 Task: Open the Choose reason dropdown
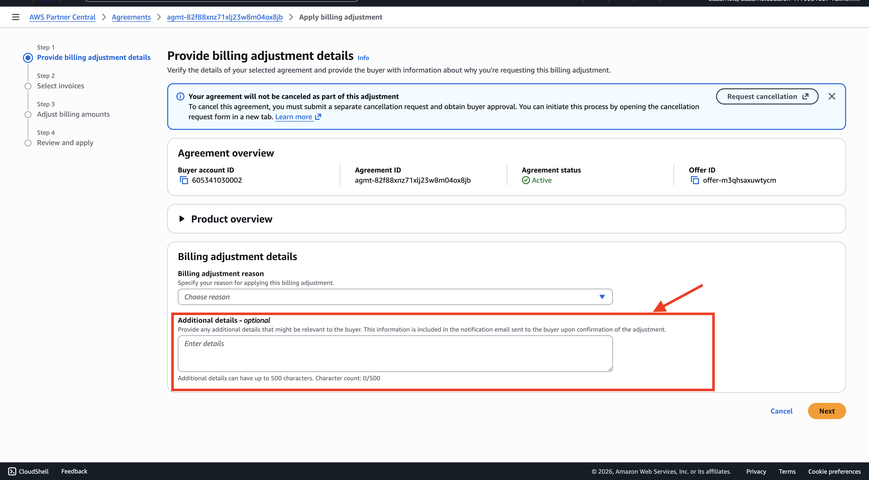point(395,297)
